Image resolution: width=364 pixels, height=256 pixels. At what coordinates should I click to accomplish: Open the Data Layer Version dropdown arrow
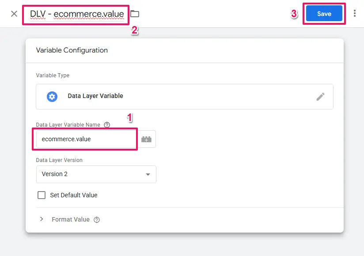[x=148, y=174]
